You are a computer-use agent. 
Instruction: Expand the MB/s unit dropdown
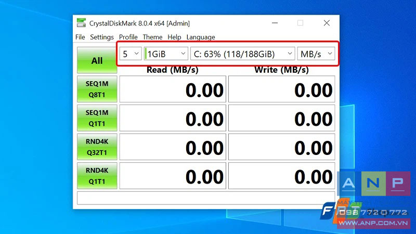(316, 54)
